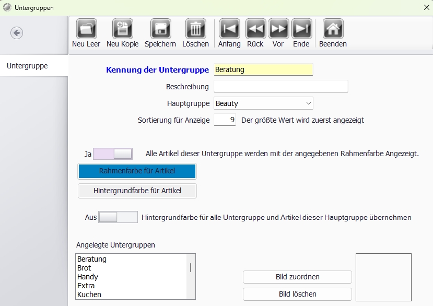The height and width of the screenshot is (306, 433).
Task: Click inside the Beschreibung input field
Action: point(280,86)
